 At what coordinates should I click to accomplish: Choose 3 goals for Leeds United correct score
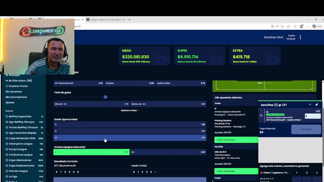coord(147,172)
